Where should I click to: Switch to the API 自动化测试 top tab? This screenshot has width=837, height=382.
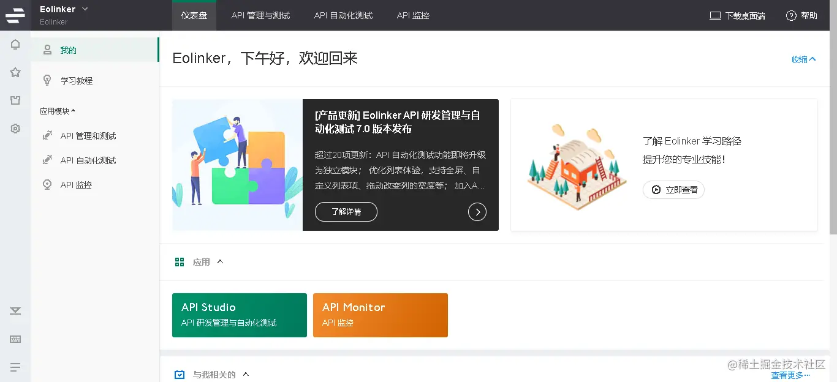343,15
